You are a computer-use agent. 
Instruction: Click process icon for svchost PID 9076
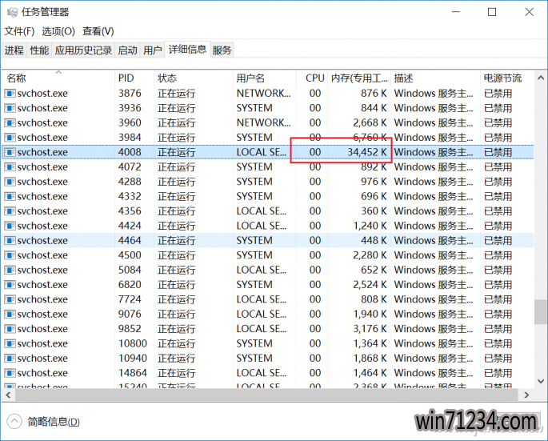pos(10,314)
